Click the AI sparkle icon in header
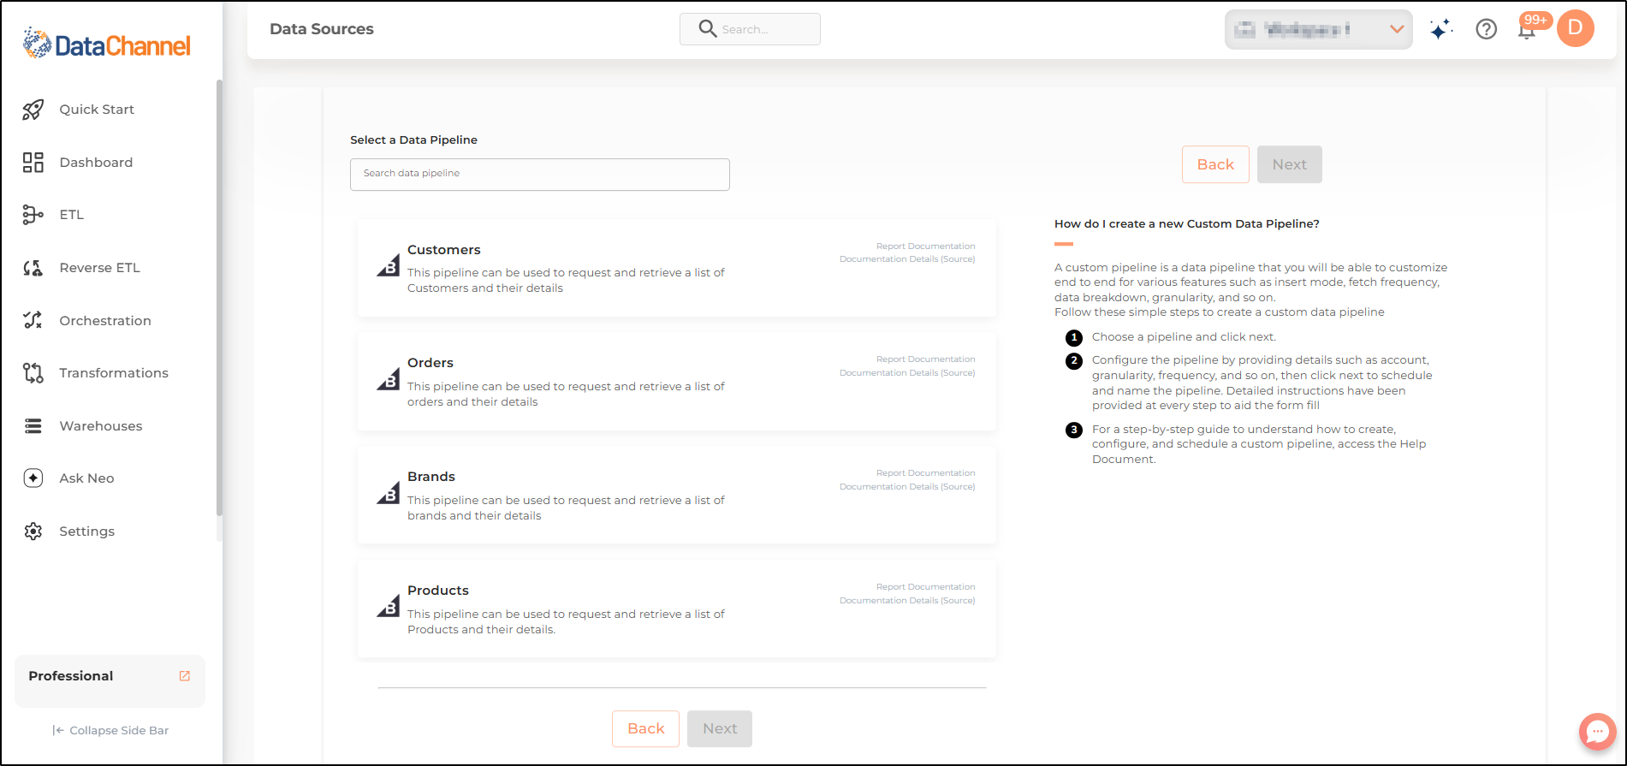Screen dimensions: 1627x766 pos(1441,30)
